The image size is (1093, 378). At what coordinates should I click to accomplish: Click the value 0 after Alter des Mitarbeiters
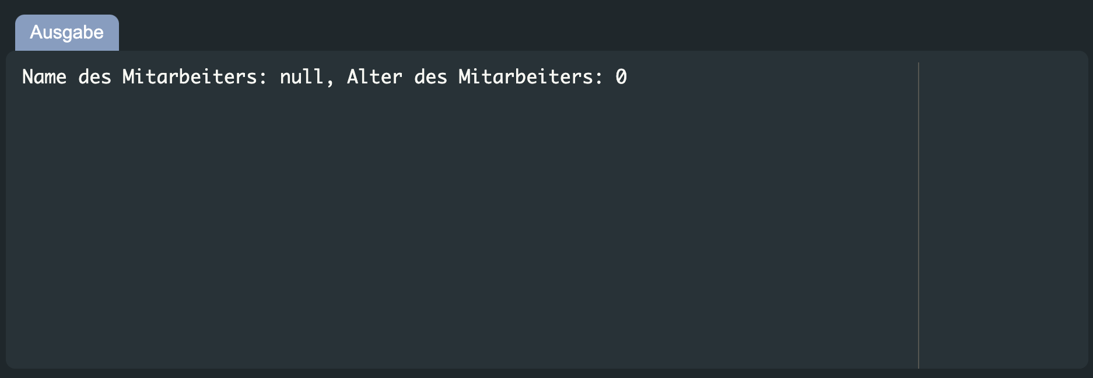(622, 76)
